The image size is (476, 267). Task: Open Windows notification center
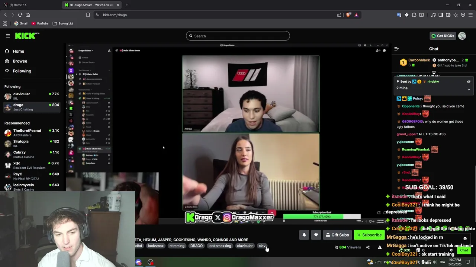[x=468, y=262]
